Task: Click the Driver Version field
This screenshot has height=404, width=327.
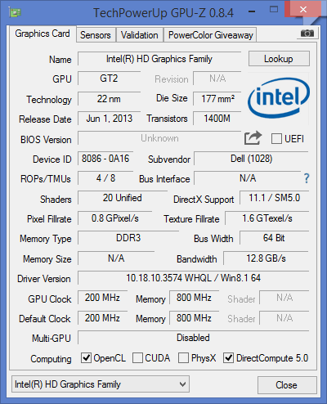Action: coord(193,278)
